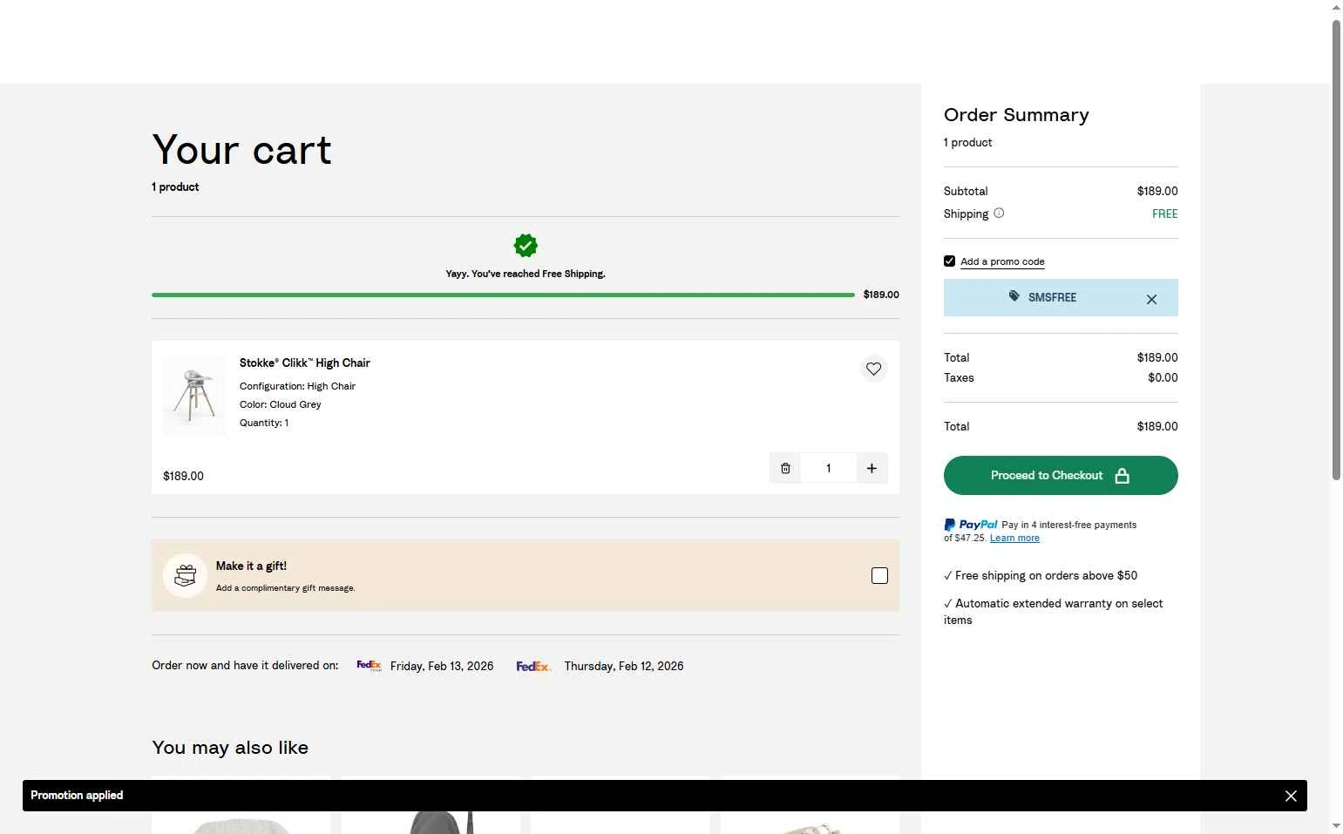Increase quantity with the plus button
Screen dimensions: 1343x834
(x=872, y=468)
